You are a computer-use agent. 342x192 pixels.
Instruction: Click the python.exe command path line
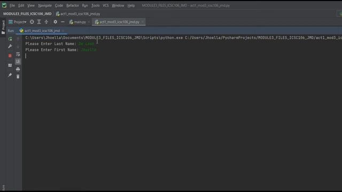pyautogui.click(x=183, y=38)
